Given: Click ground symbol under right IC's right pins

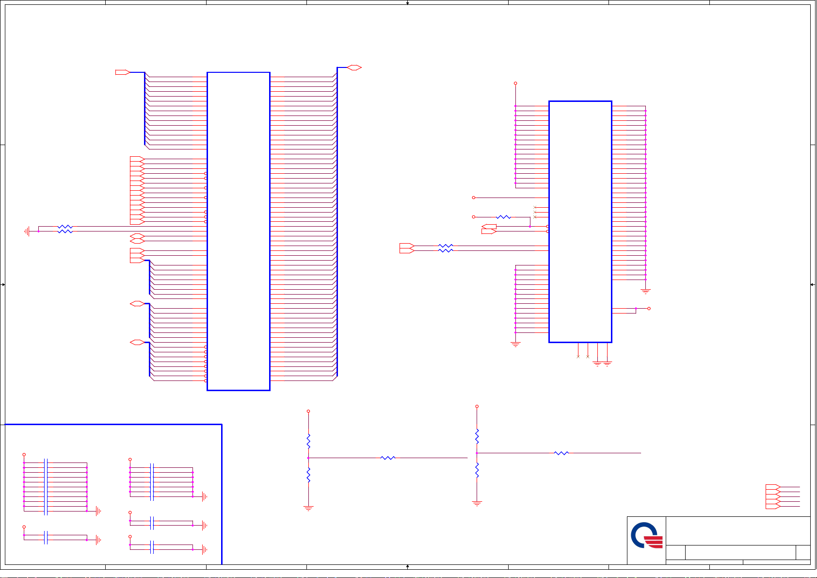Looking at the screenshot, I should tap(645, 291).
